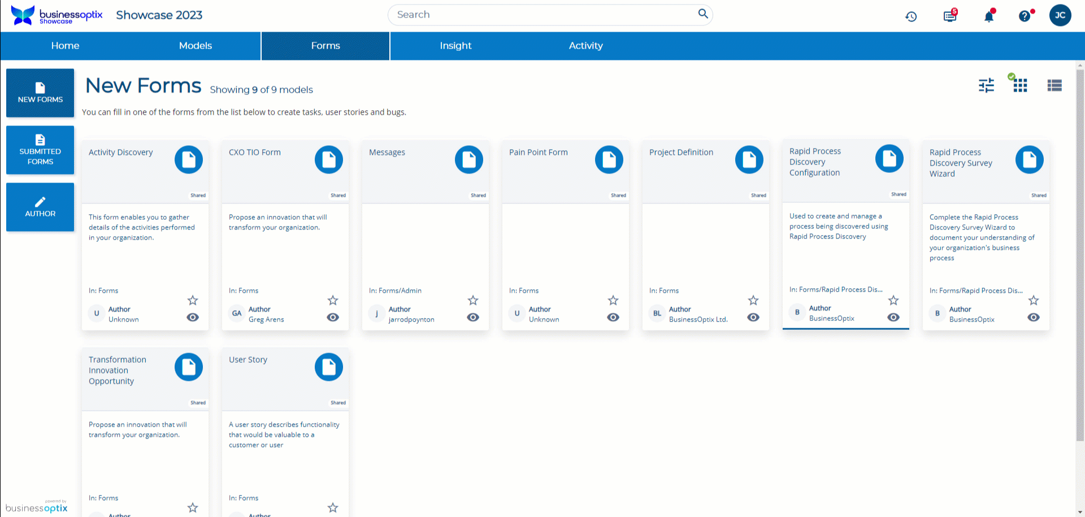Viewport: 1085px width, 517px height.
Task: Open the JC user avatar menu
Action: [1060, 15]
